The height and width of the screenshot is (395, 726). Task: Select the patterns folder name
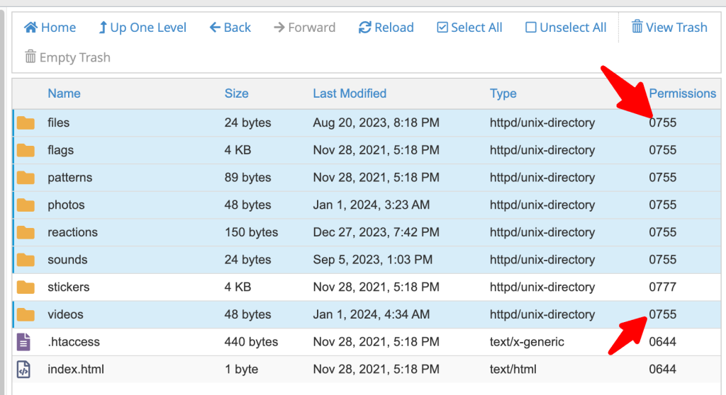pyautogui.click(x=70, y=177)
